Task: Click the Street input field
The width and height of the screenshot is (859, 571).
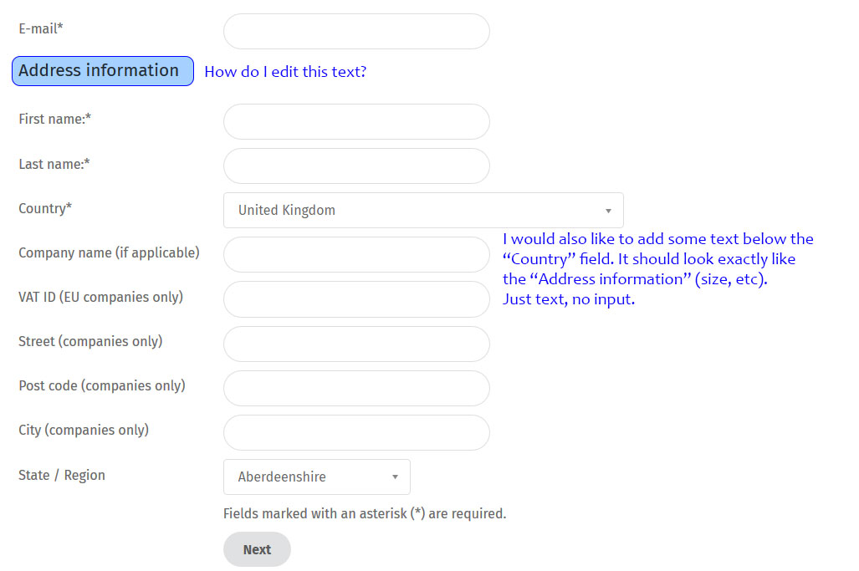Action: tap(356, 344)
